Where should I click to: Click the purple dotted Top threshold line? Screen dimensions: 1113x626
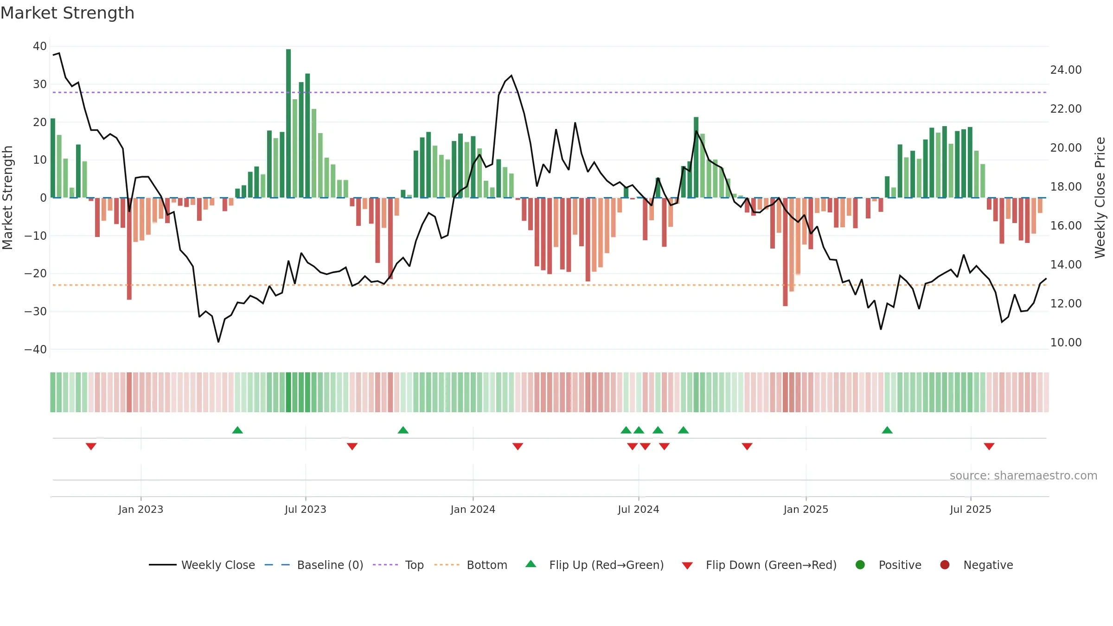point(550,92)
